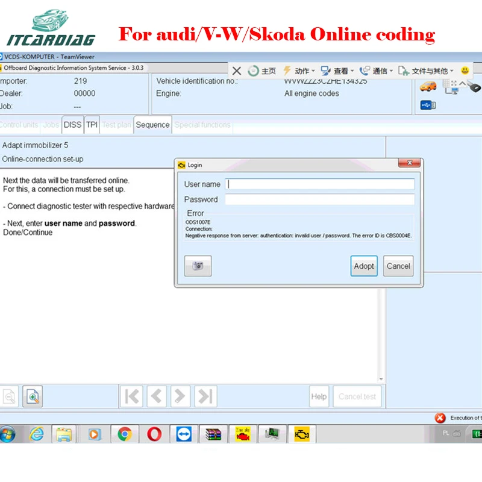Click 'Adapt immobilizer 5' heading text
Screen dimensions: 482x482
[x=35, y=145]
